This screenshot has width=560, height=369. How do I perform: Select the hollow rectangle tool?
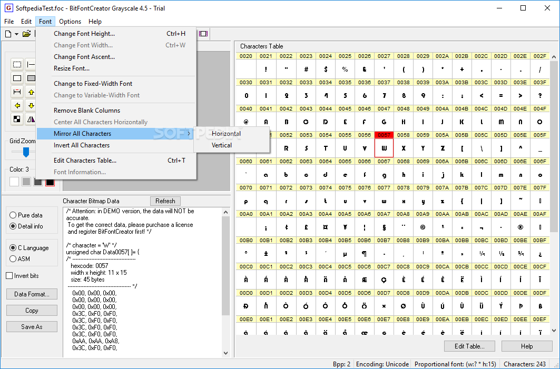click(17, 78)
